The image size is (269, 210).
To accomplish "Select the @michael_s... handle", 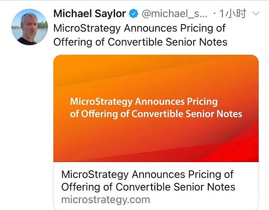I will coord(174,14).
